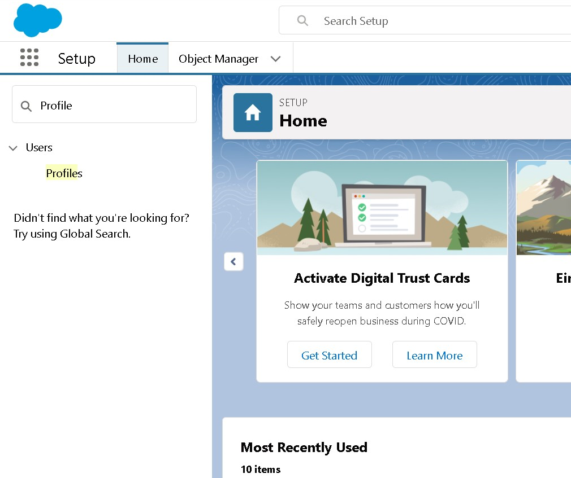This screenshot has height=478, width=571.
Task: Open Profiles under Users
Action: 64,173
